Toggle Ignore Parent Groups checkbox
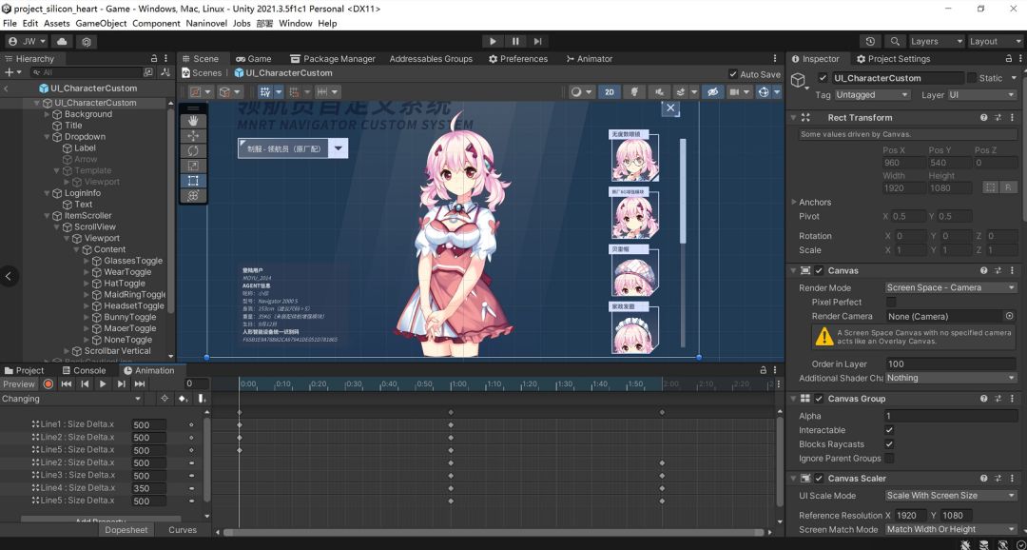Viewport: 1027px width, 550px height. tap(889, 459)
